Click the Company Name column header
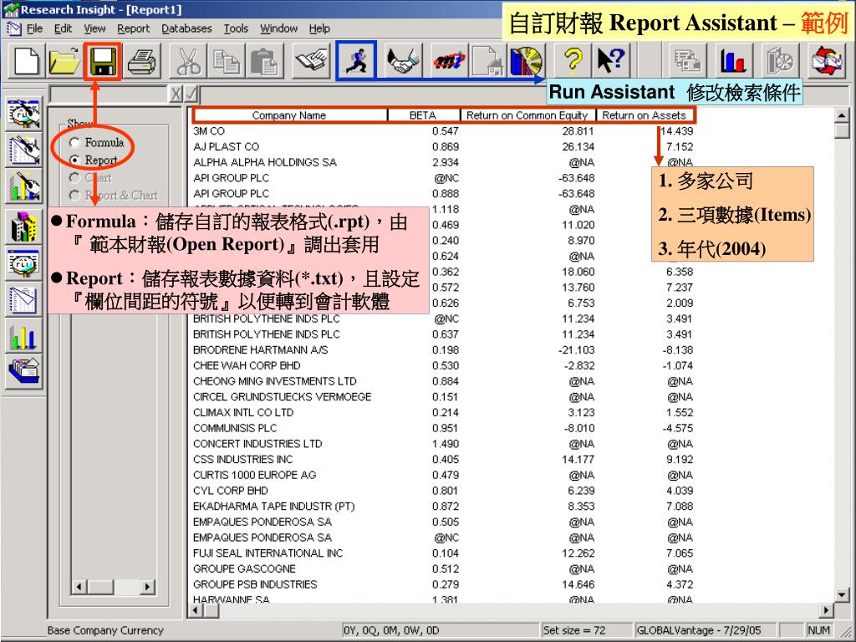The width and height of the screenshot is (856, 642). (290, 115)
